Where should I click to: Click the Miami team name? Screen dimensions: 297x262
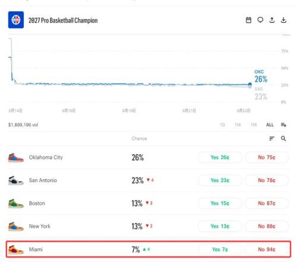[x=36, y=249]
